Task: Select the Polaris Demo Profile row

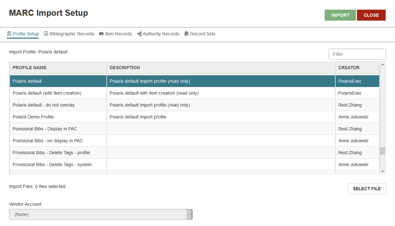Action: [194, 117]
